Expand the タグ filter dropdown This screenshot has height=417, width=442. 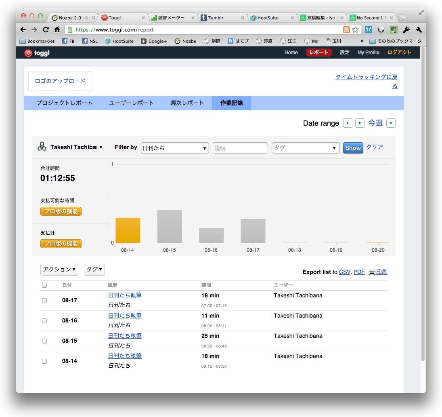pos(305,148)
